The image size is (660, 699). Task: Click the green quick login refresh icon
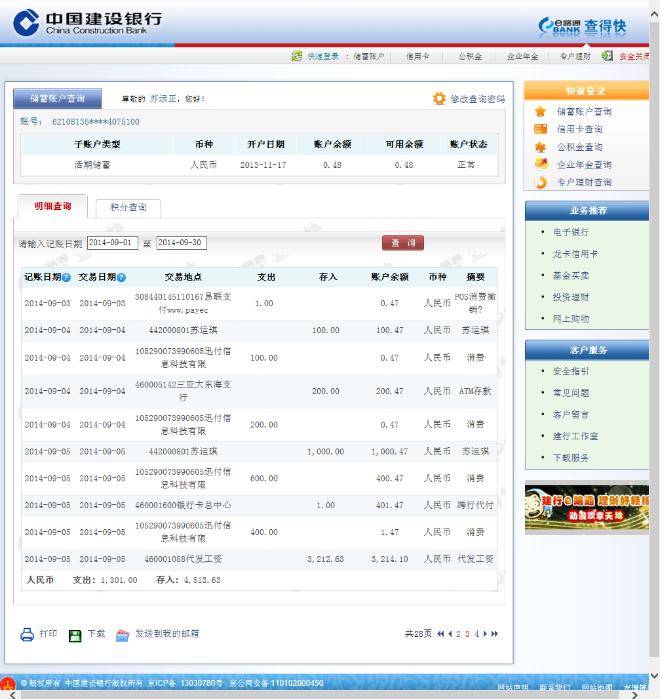(x=297, y=56)
